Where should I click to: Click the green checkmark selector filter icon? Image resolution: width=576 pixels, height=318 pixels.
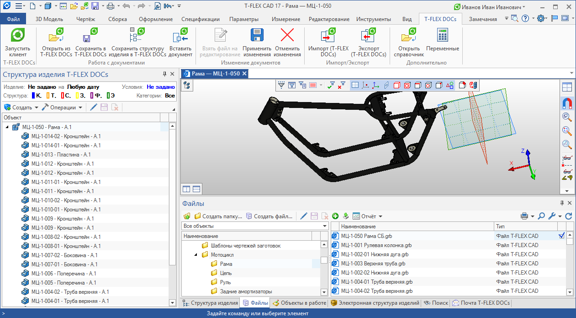point(331,85)
